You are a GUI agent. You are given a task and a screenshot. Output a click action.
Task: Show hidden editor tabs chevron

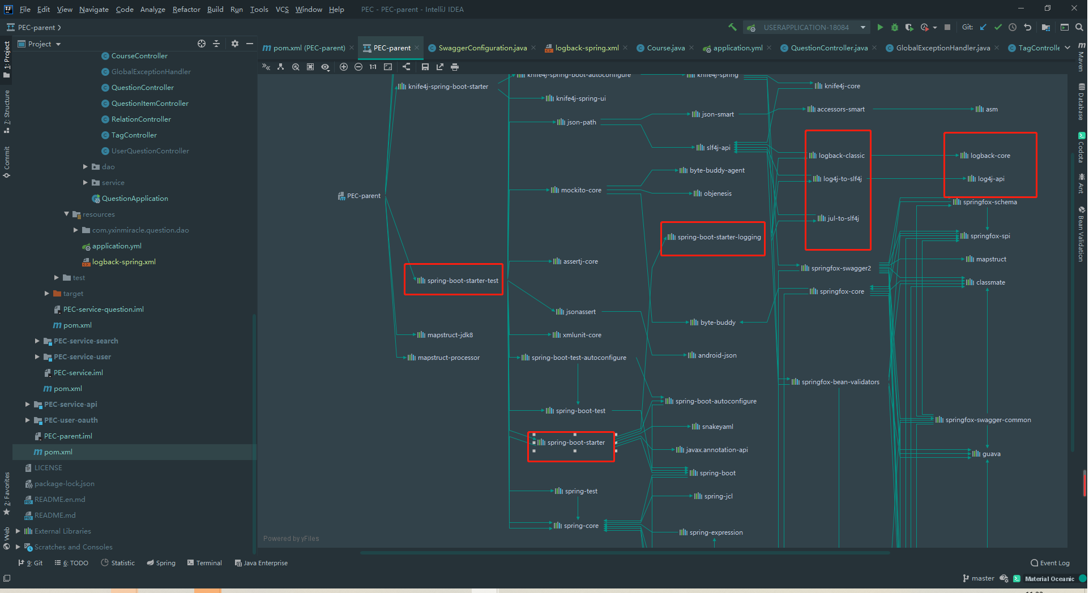tap(1067, 48)
